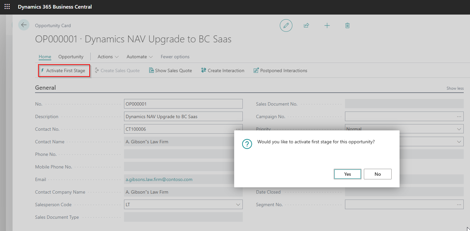Viewport: 470px width, 231px height.
Task: Click the No. input field
Action: (183, 104)
